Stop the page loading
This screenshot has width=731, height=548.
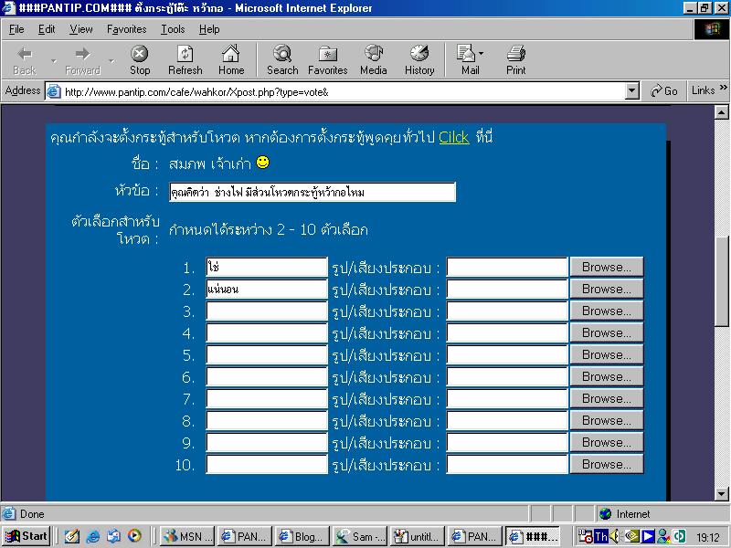coord(140,60)
